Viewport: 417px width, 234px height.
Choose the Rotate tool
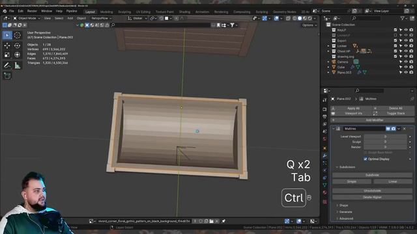18,45
